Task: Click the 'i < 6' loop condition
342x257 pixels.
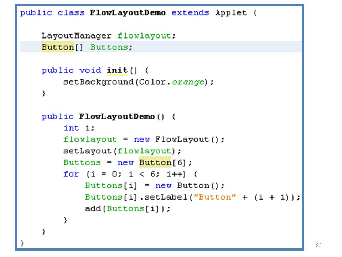Action: 142,174
